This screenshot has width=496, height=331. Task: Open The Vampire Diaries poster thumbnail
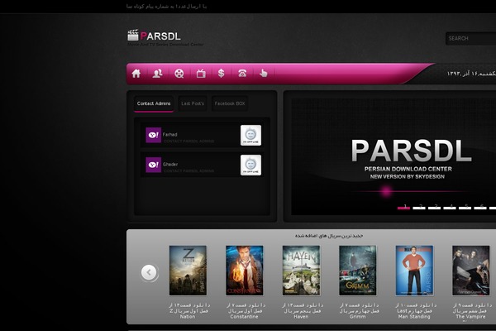470,271
